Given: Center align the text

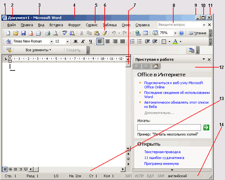Looking at the screenshot, I should click(108, 42).
